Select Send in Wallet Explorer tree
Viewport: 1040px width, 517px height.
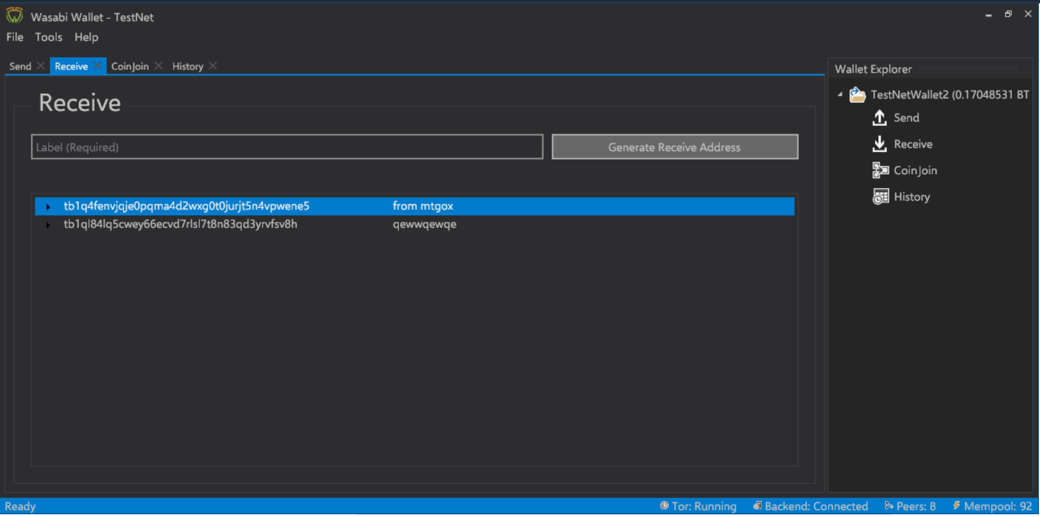(x=907, y=117)
